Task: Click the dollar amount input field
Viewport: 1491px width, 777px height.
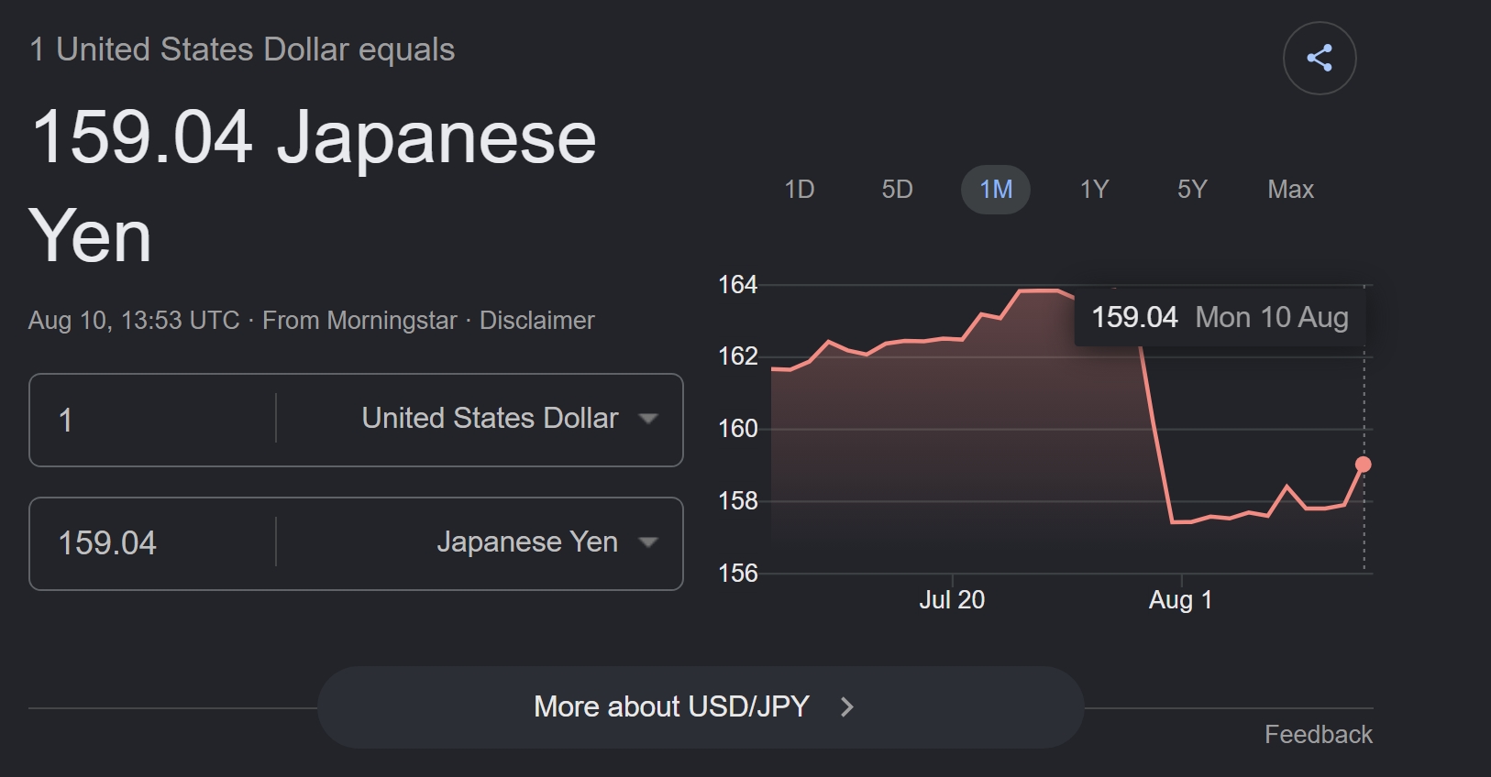Action: pos(153,420)
